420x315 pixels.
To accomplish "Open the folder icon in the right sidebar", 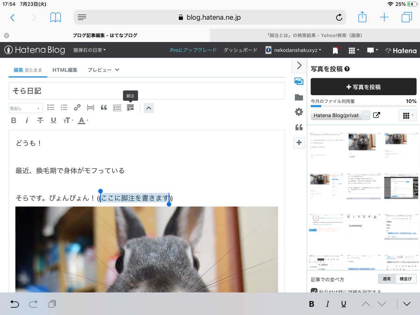I will (299, 97).
